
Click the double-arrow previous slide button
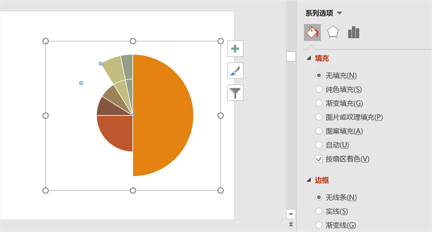pos(291,224)
